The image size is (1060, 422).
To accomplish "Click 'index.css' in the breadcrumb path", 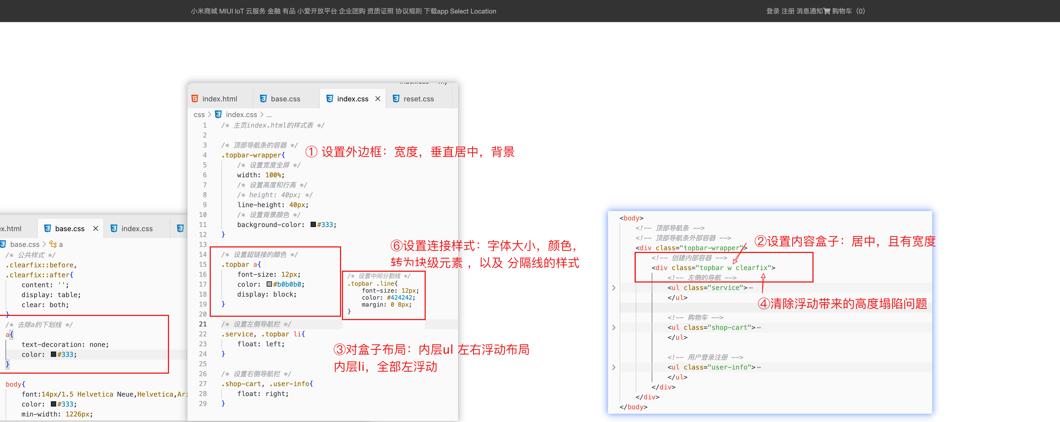I will (241, 115).
